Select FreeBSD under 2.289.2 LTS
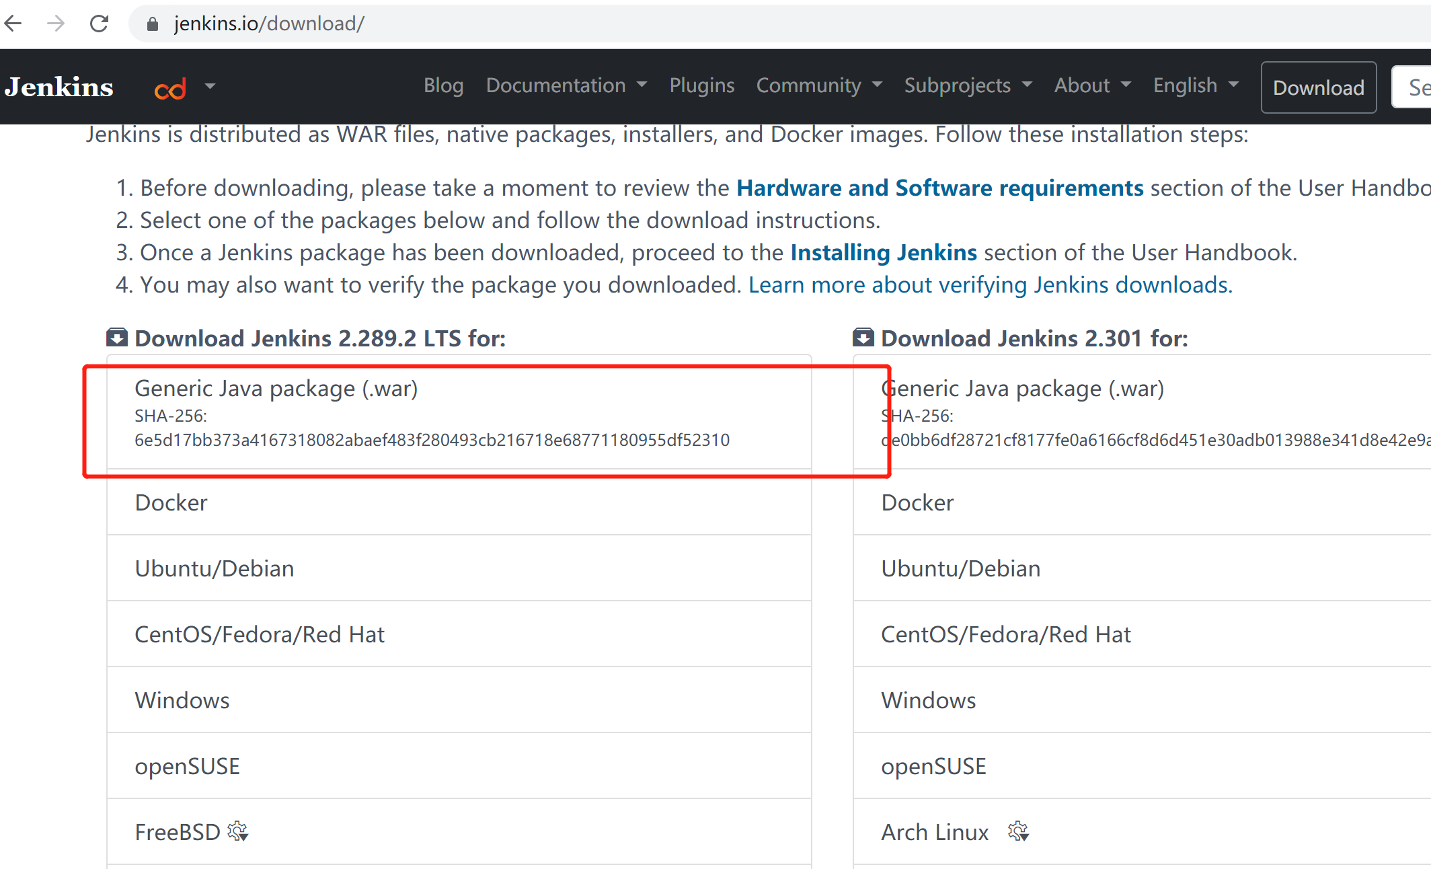Screen dimensions: 1431x869 [459, 832]
